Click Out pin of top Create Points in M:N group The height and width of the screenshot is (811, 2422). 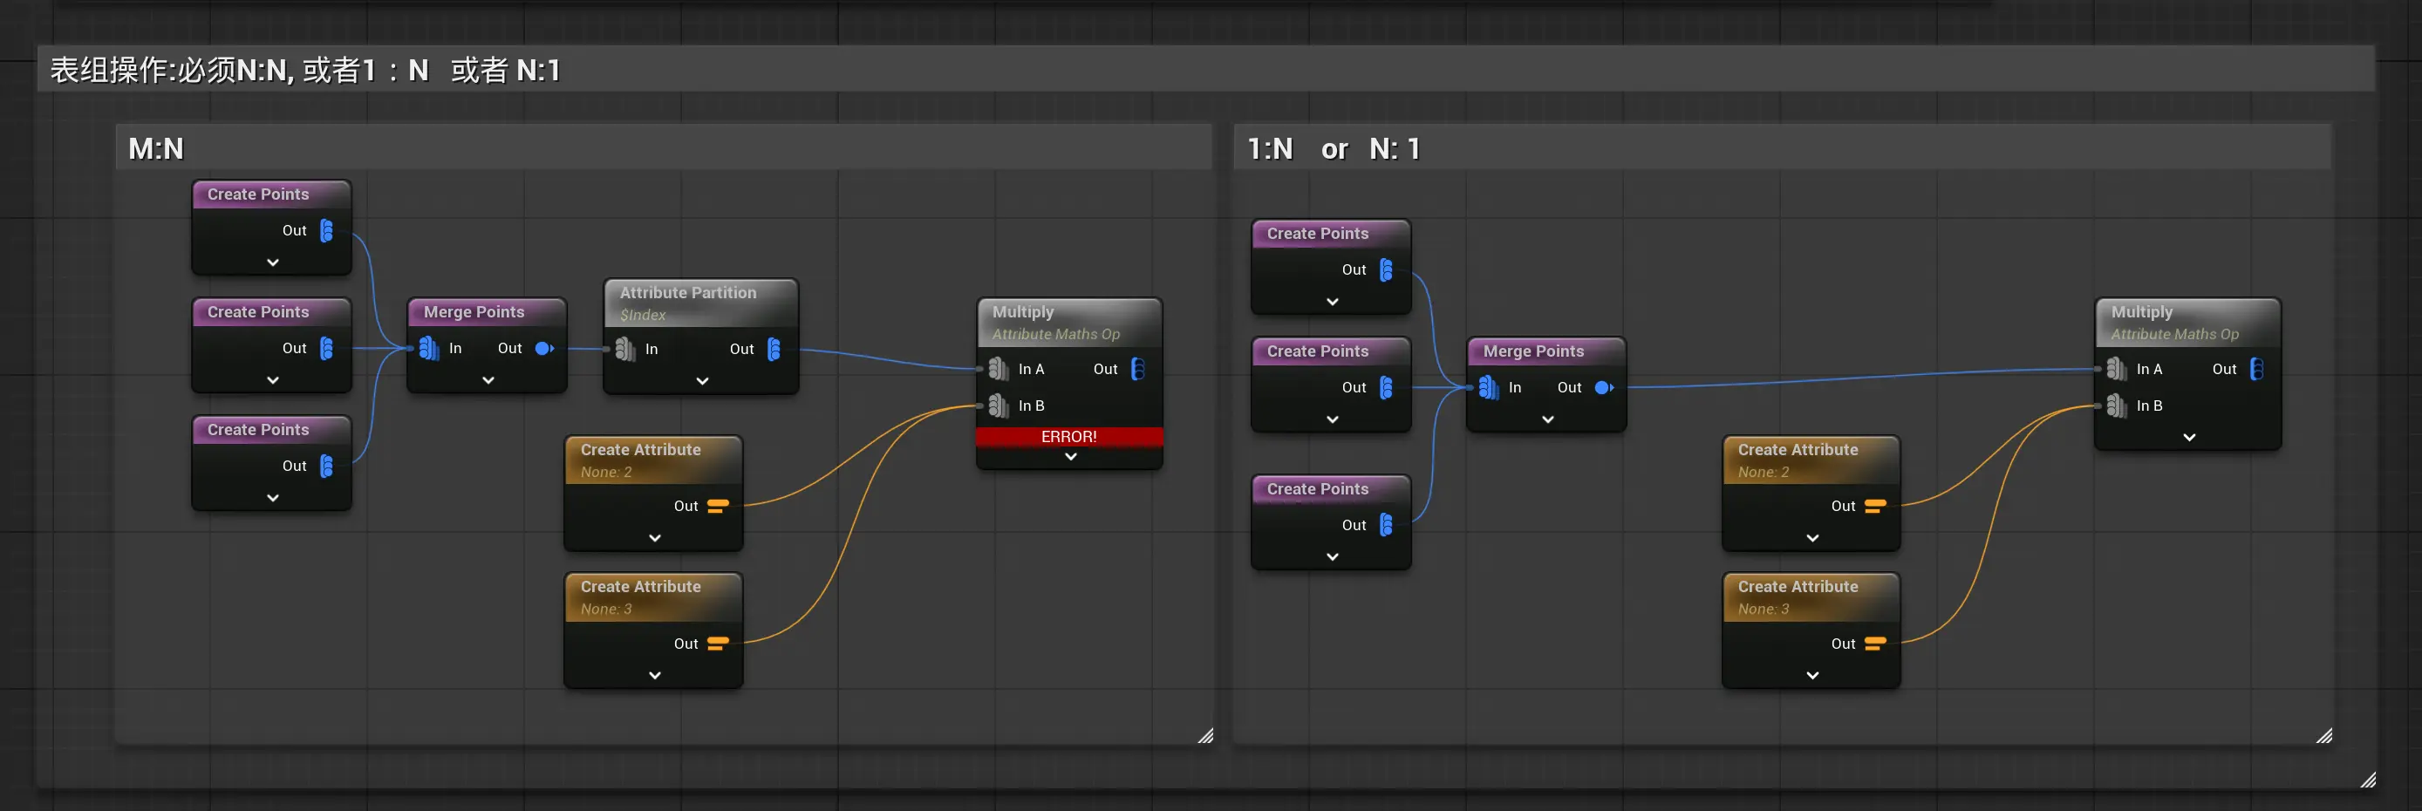pos(326,230)
